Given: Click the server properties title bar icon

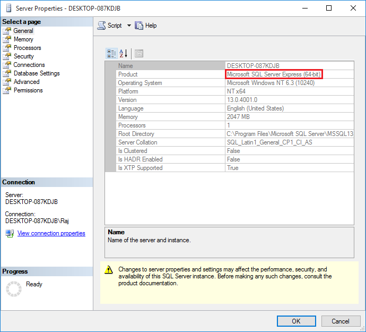Looking at the screenshot, I should click(8, 8).
